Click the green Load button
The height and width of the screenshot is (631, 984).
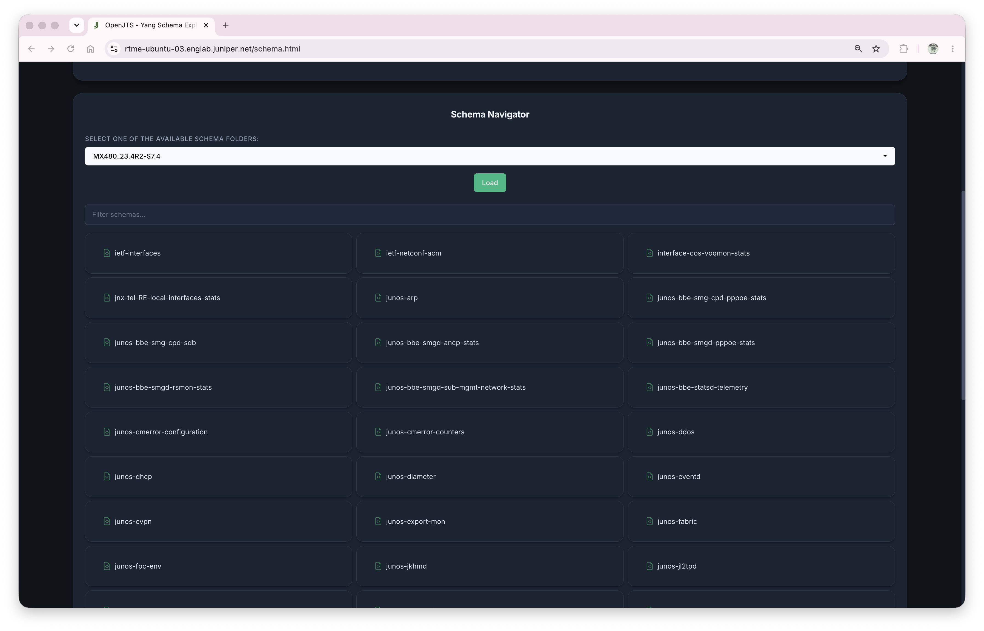tap(490, 183)
